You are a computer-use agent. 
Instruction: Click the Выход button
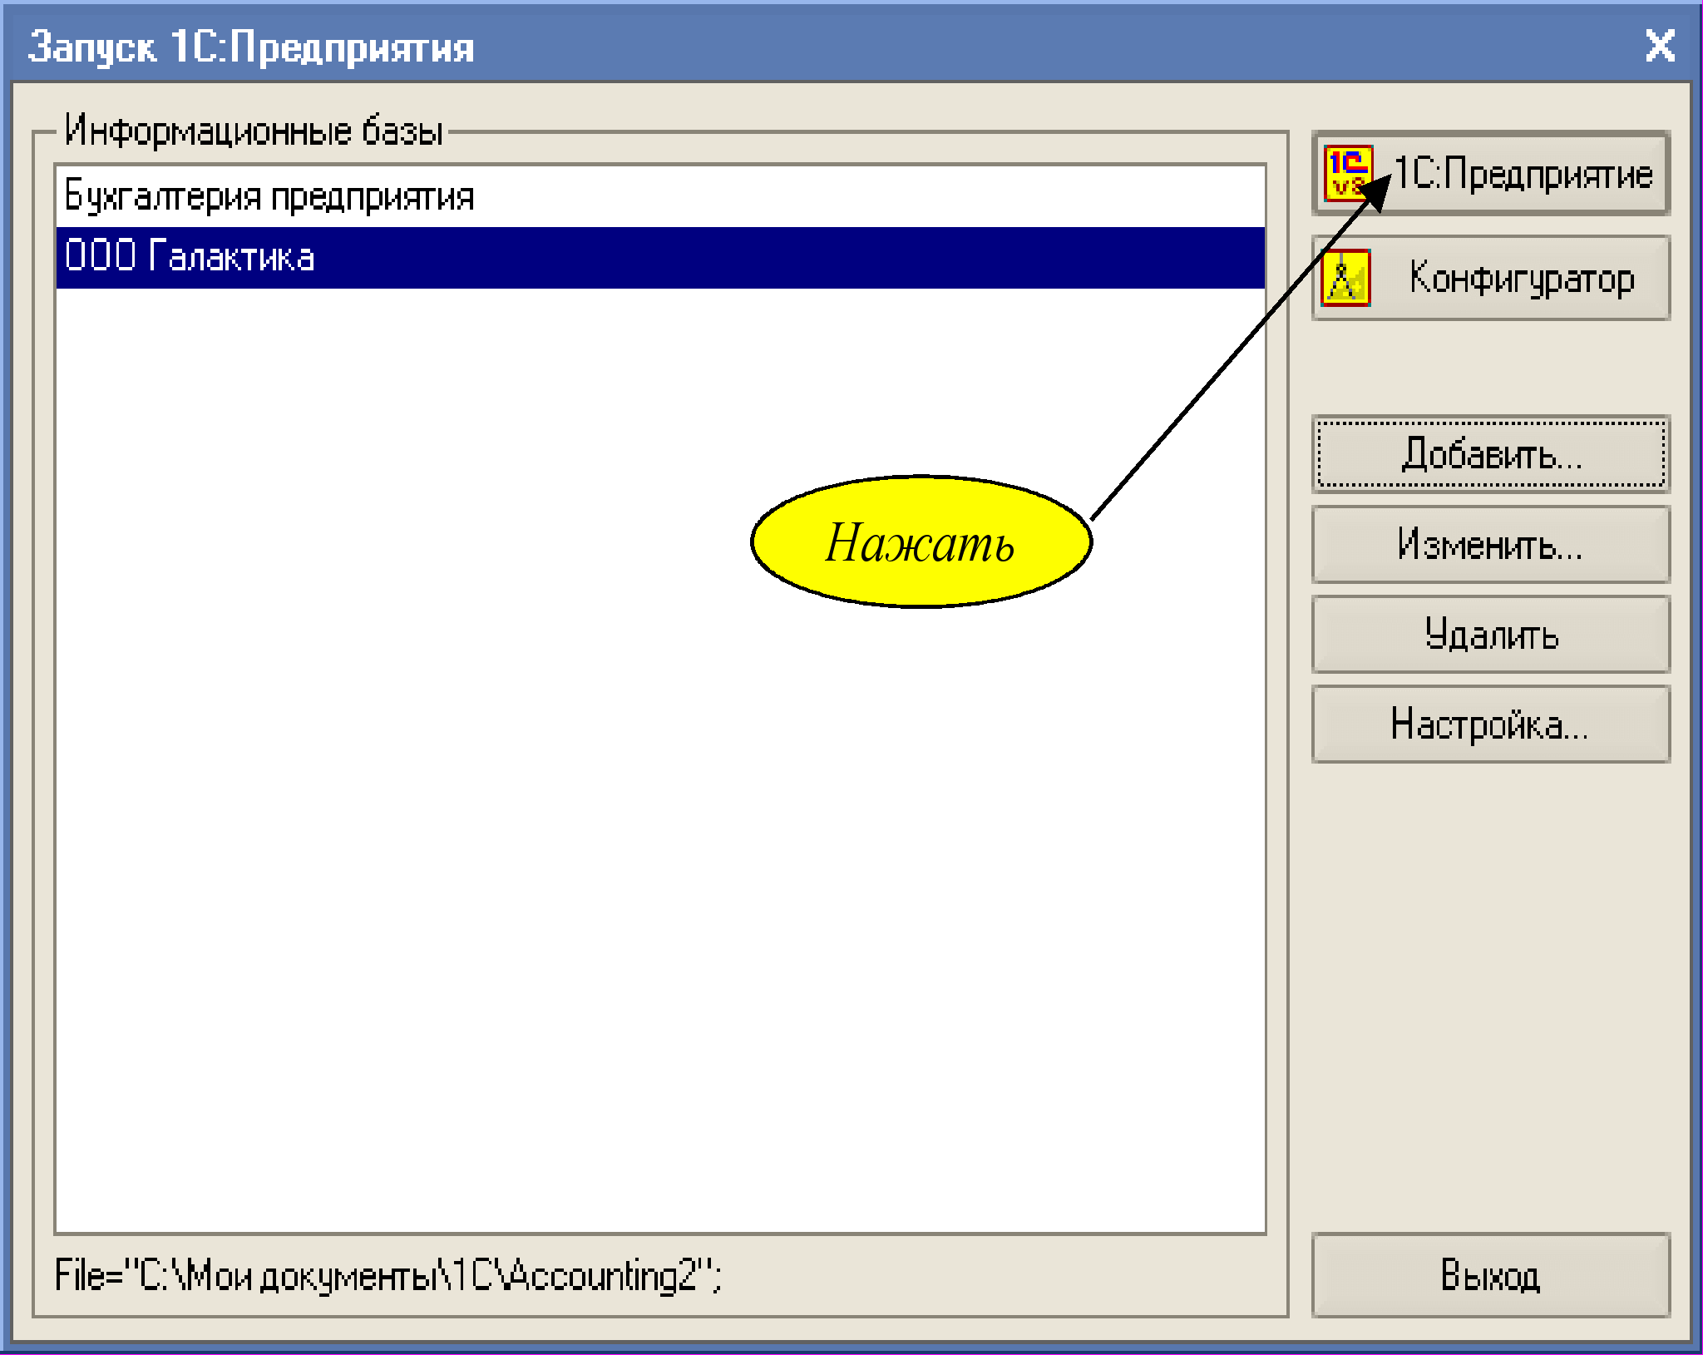(x=1491, y=1276)
